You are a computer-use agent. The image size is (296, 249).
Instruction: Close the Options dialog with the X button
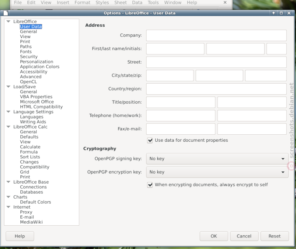coord(289,13)
